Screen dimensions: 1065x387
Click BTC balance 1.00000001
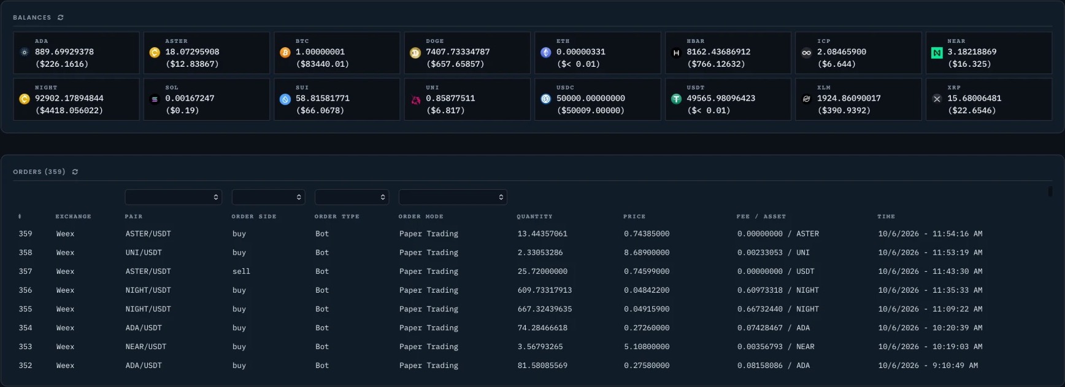click(320, 52)
